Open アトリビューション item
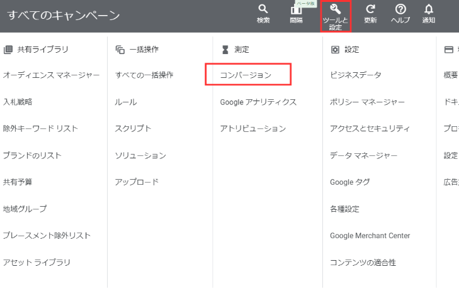Image resolution: width=459 pixels, height=289 pixels. (x=253, y=129)
